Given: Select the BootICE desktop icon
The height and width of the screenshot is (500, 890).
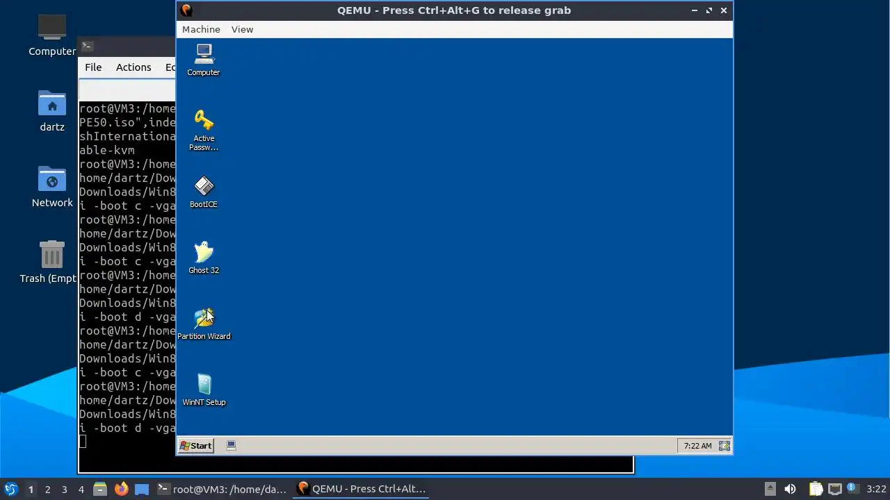Looking at the screenshot, I should (204, 192).
